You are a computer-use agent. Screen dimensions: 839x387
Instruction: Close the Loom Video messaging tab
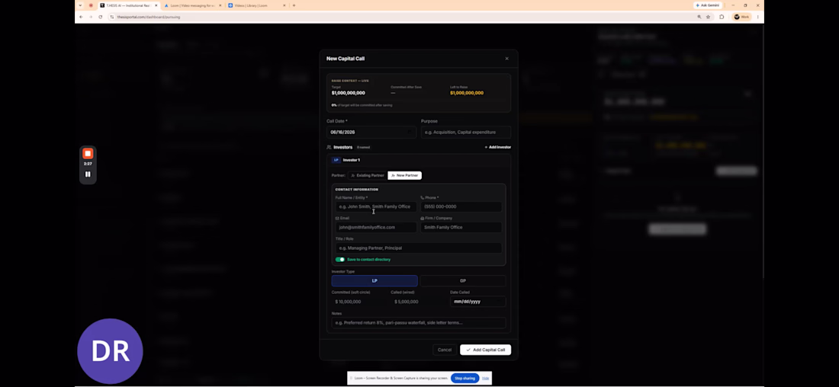tap(220, 5)
